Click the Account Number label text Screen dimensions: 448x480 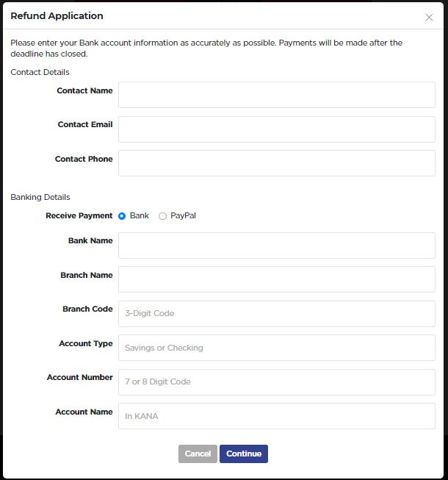[80, 377]
